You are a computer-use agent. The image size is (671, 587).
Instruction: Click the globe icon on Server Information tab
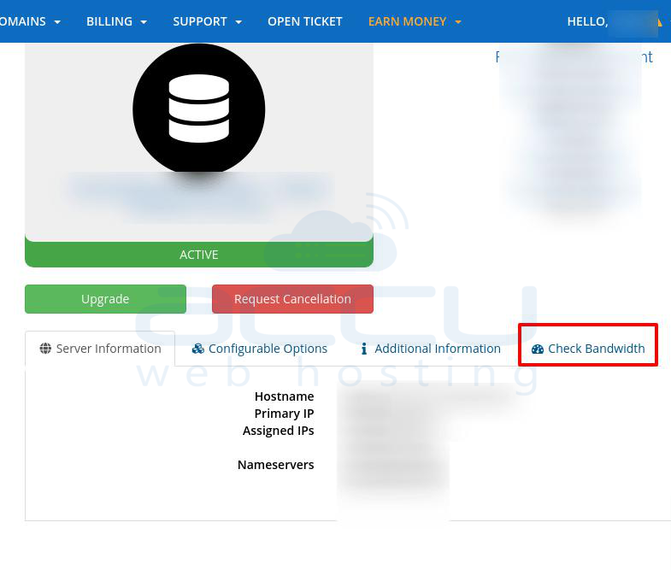[x=45, y=349]
